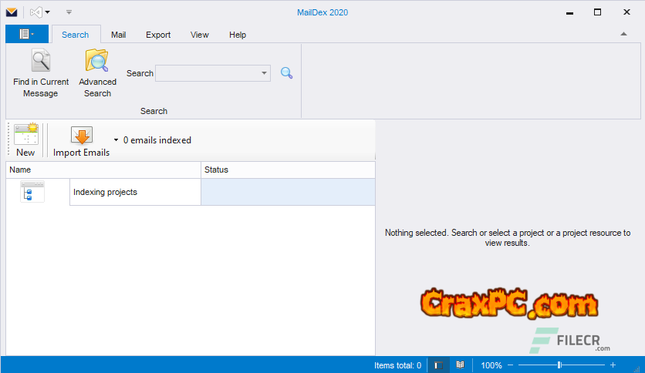Click the MailDex envelope app icon
The image size is (645, 373).
pyautogui.click(x=12, y=12)
